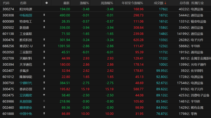Click marker icon in 胜宏科技 row
211x118 pixels.
click(44, 40)
